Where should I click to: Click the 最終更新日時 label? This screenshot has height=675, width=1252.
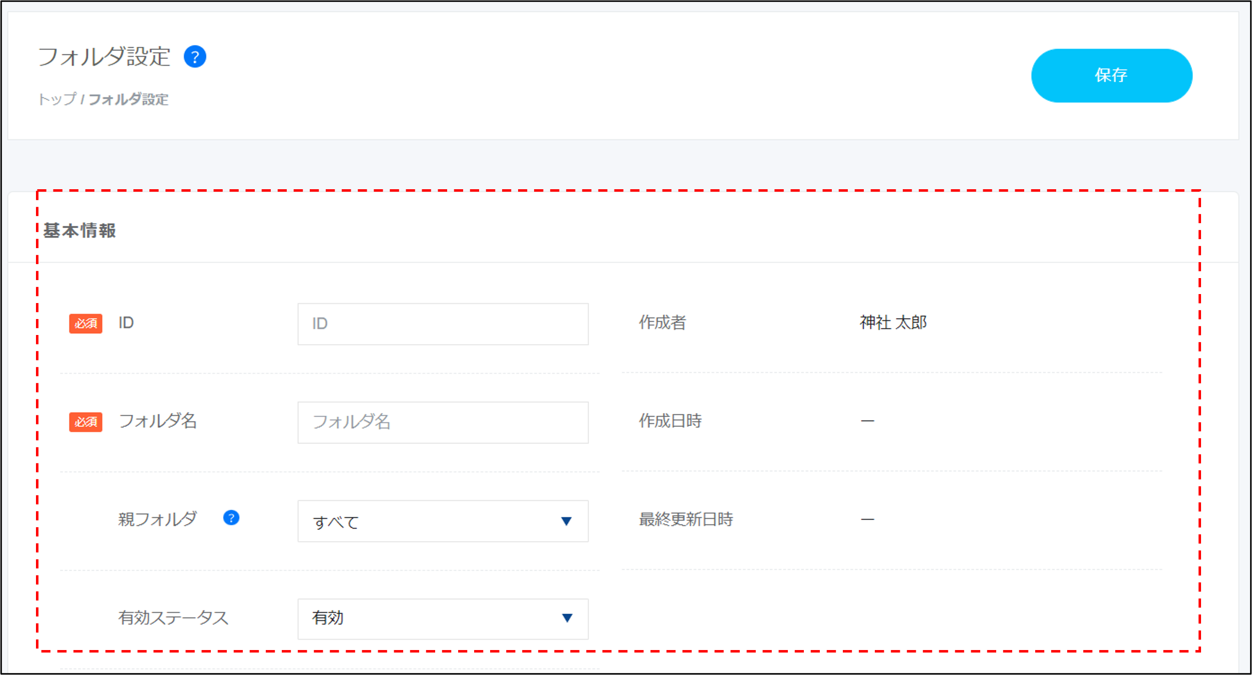point(685,519)
